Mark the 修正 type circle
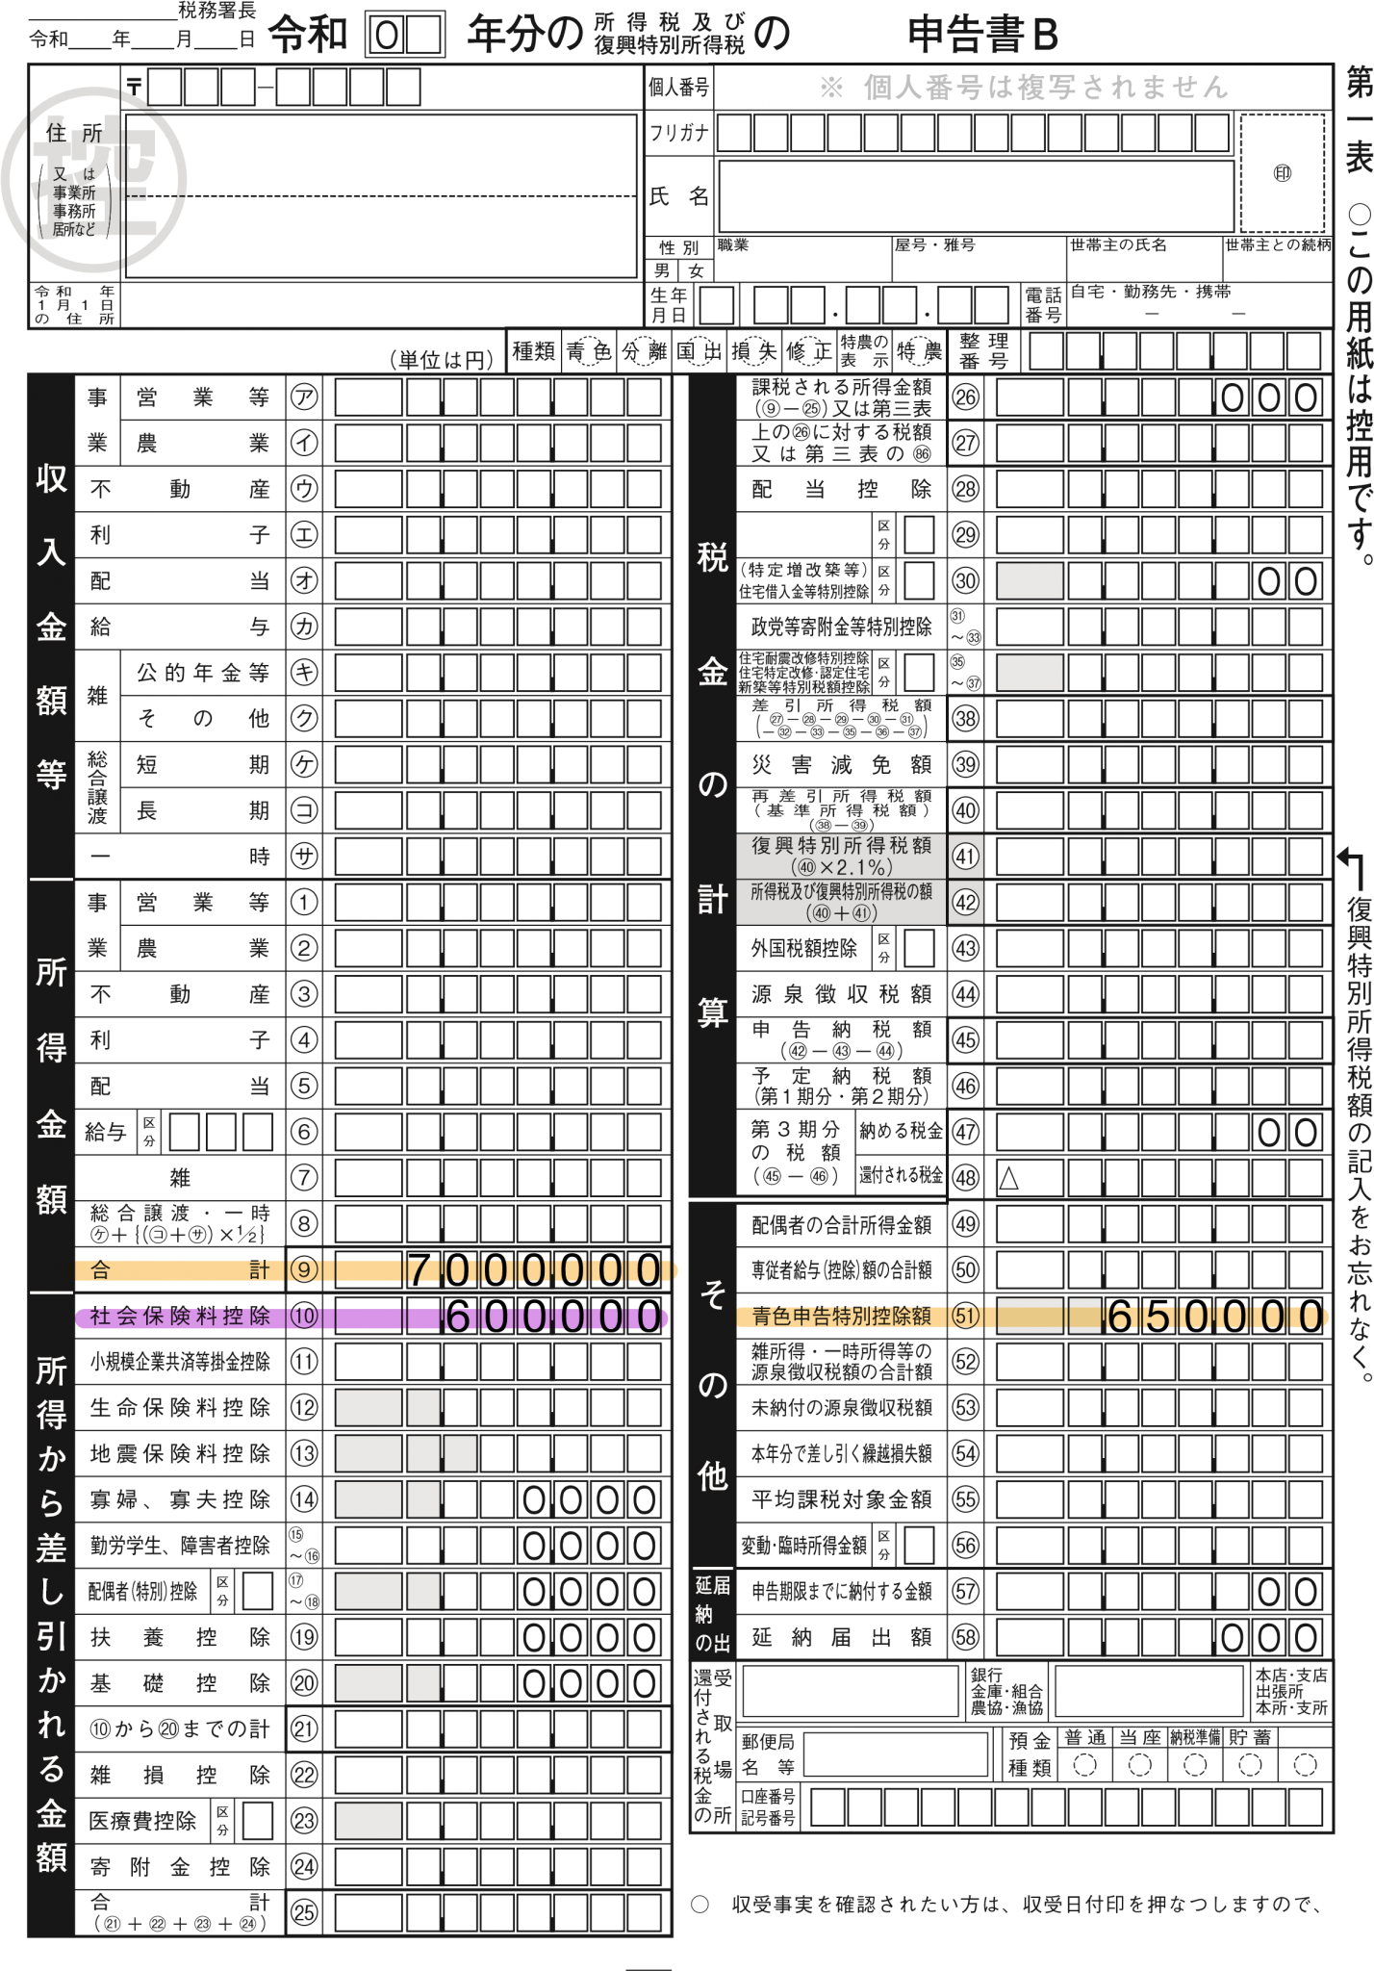The width and height of the screenshot is (1374, 1971). pos(808,351)
